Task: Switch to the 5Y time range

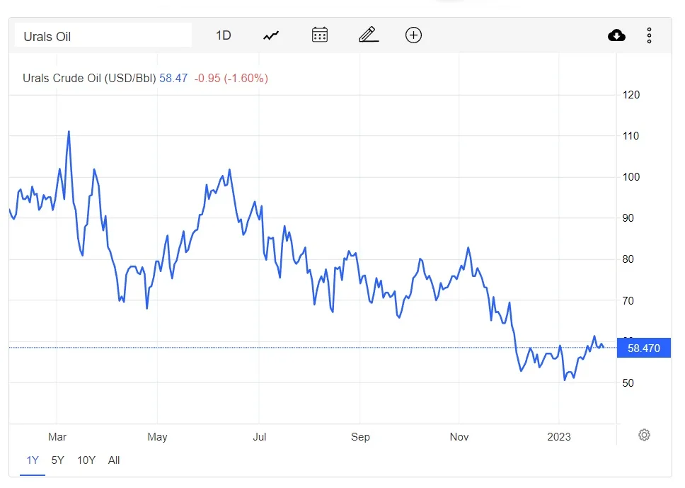Action: (57, 460)
